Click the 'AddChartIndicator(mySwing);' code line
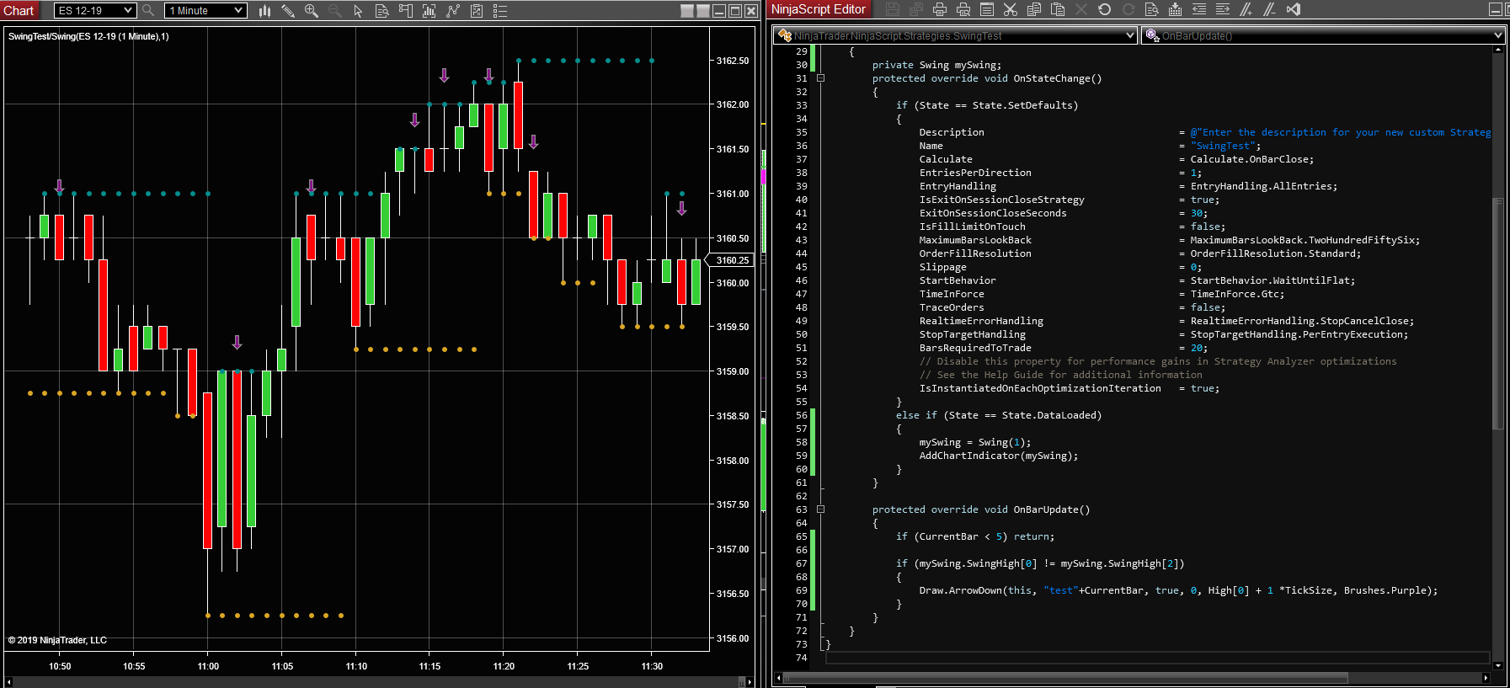The image size is (1510, 688). point(998,456)
